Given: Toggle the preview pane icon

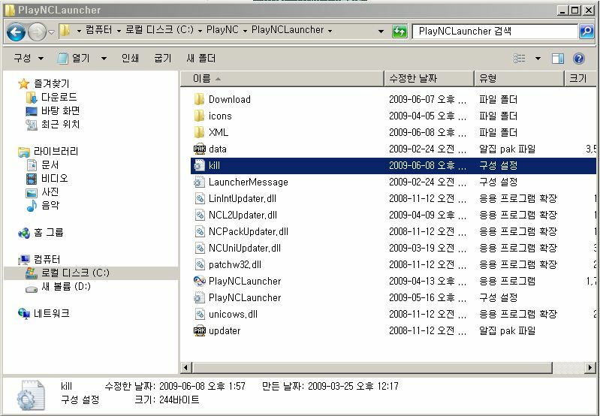Looking at the screenshot, I should (558, 59).
